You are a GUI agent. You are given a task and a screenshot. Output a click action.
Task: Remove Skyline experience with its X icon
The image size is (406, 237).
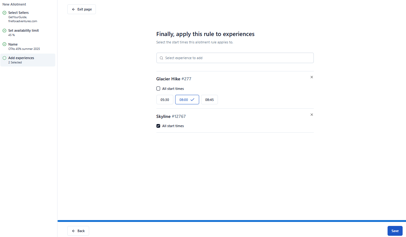click(312, 115)
